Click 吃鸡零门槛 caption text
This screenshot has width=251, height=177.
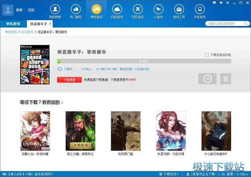125,154
